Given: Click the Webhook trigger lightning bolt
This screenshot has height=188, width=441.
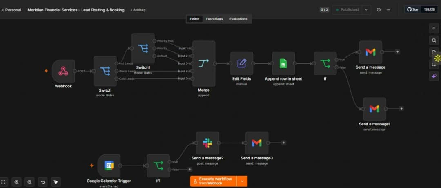Looking at the screenshot, I should tap(46, 71).
